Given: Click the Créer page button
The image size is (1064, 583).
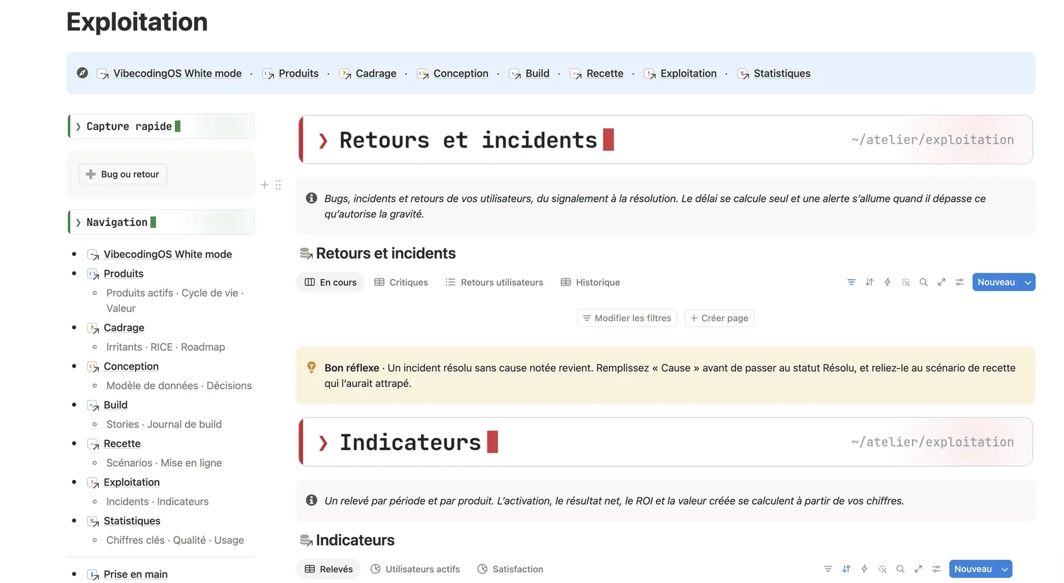Looking at the screenshot, I should [x=719, y=318].
